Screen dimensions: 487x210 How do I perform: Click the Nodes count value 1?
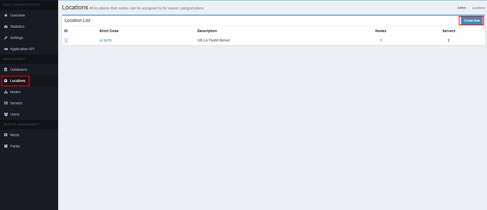pyautogui.click(x=381, y=40)
